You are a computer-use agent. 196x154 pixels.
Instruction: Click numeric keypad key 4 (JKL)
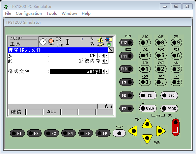pos(145,56)
